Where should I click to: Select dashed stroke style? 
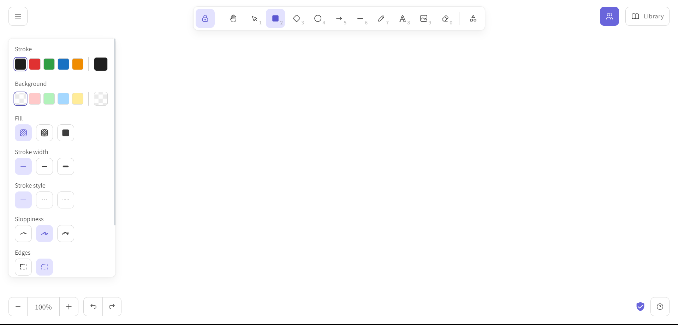[x=44, y=200]
